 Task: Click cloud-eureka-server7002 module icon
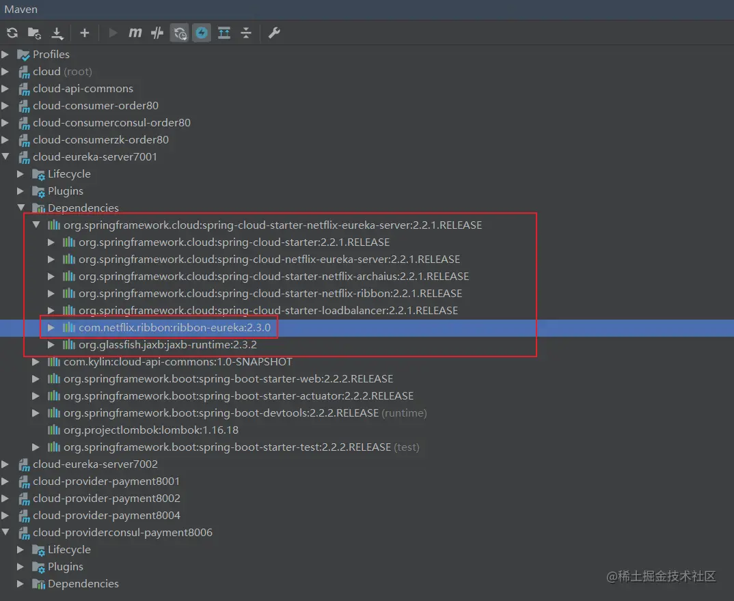coord(24,464)
